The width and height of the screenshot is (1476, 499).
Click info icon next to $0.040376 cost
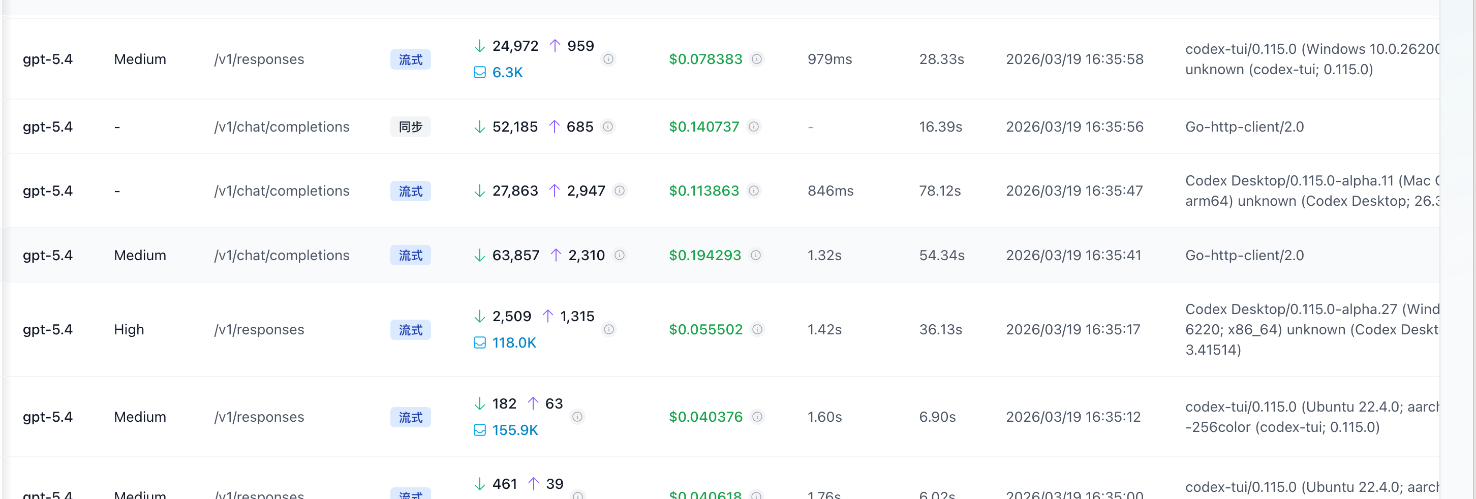click(x=757, y=417)
